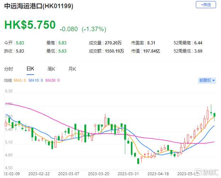Click the price change -0.080 (-1.37%)
Viewport: 221px width, 178px height.
[83, 29]
